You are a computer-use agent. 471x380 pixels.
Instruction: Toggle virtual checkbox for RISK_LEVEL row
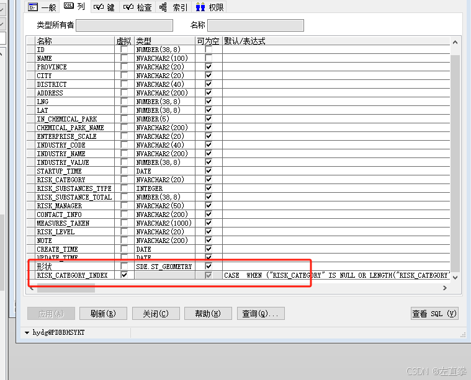pyautogui.click(x=124, y=232)
